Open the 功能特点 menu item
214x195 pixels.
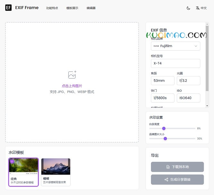[x=52, y=8]
